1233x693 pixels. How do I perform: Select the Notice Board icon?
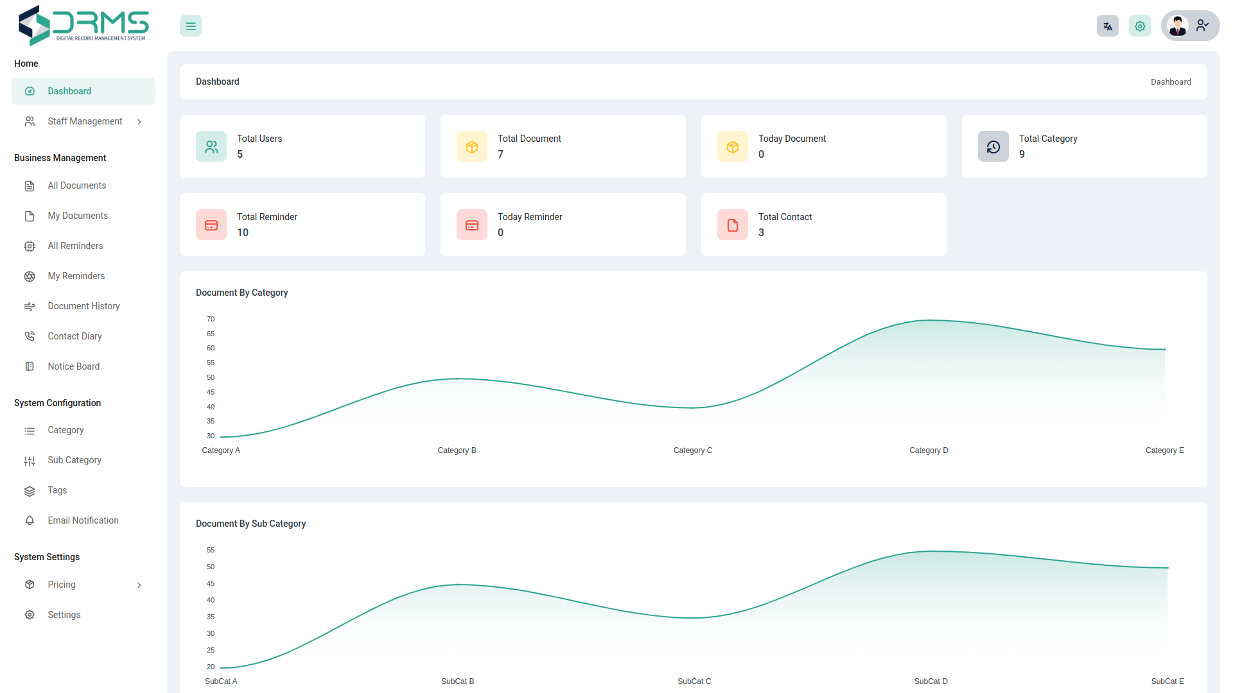30,366
